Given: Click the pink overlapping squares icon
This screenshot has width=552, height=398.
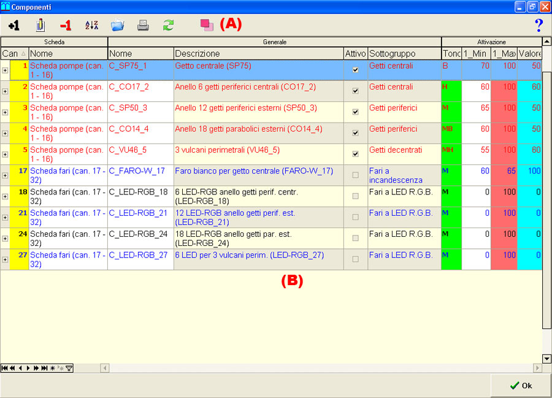Looking at the screenshot, I should pyautogui.click(x=207, y=25).
